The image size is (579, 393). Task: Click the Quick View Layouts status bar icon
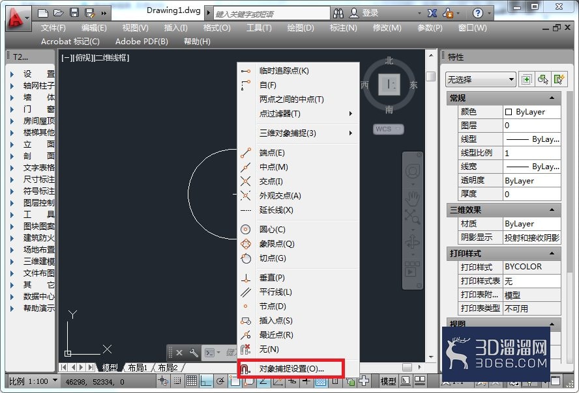pos(406,381)
